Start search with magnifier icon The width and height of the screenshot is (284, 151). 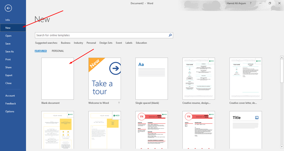click(x=170, y=35)
